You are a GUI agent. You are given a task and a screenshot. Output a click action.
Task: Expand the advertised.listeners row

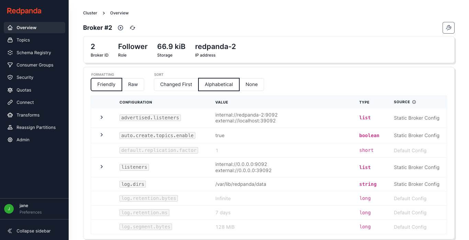click(x=102, y=117)
